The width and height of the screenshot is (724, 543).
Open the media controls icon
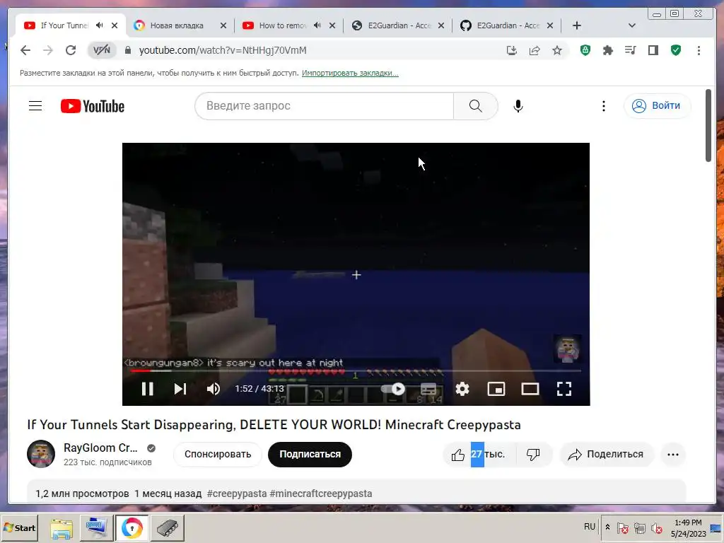tap(630, 50)
